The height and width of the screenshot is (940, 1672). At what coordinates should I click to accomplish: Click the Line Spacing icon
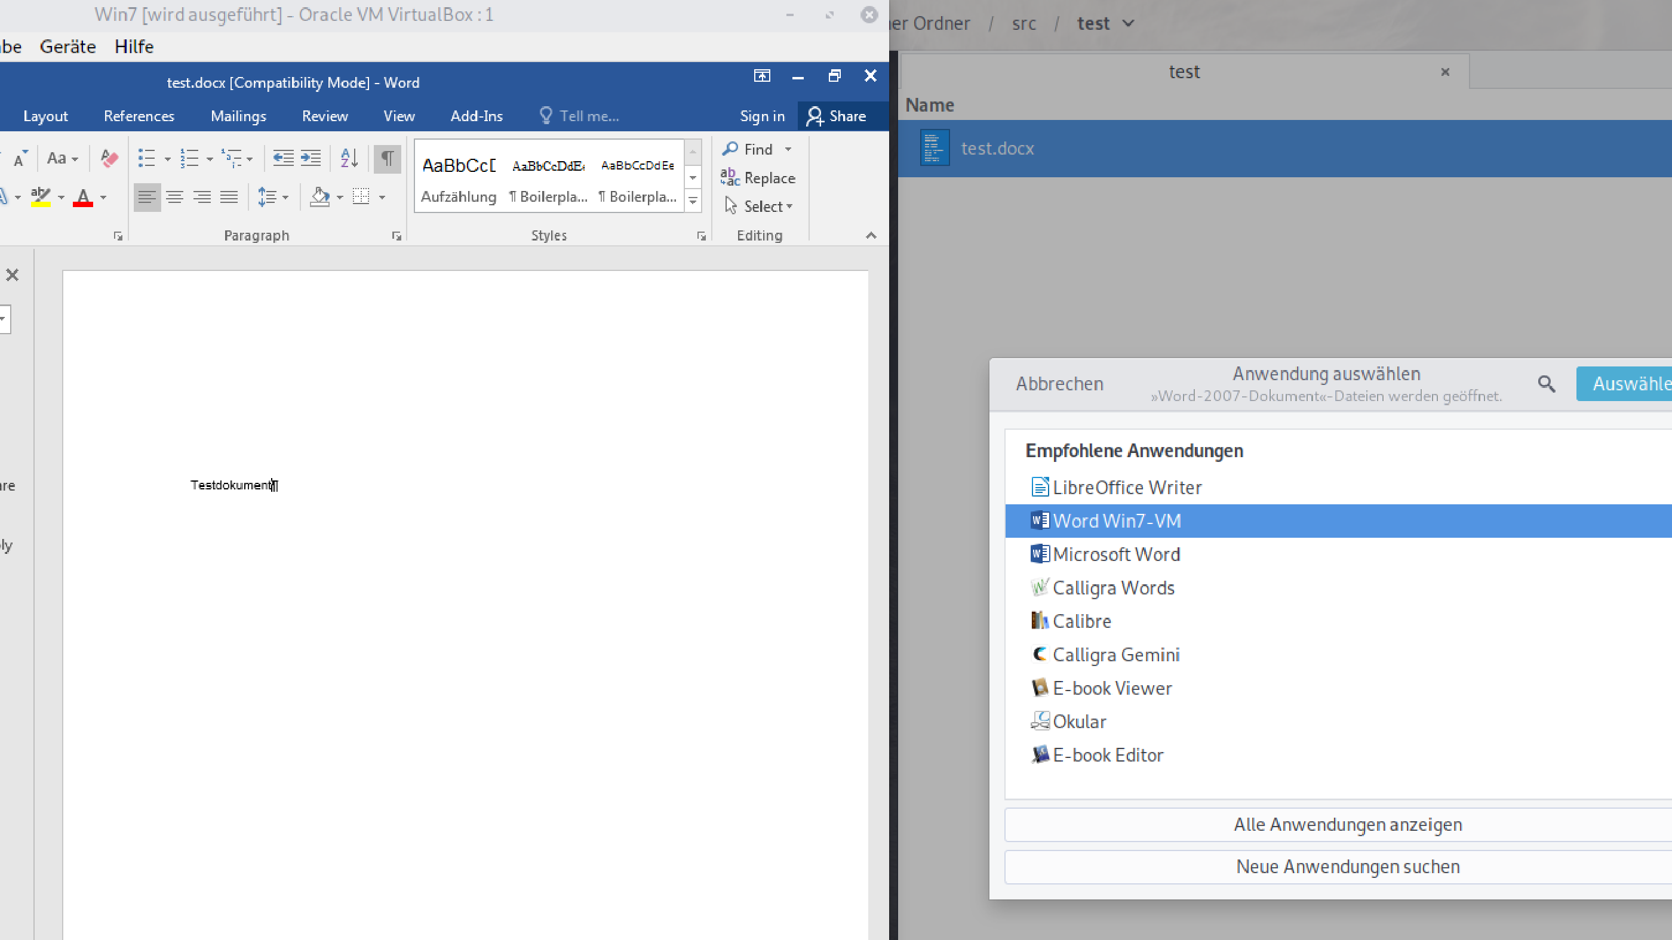click(x=267, y=197)
